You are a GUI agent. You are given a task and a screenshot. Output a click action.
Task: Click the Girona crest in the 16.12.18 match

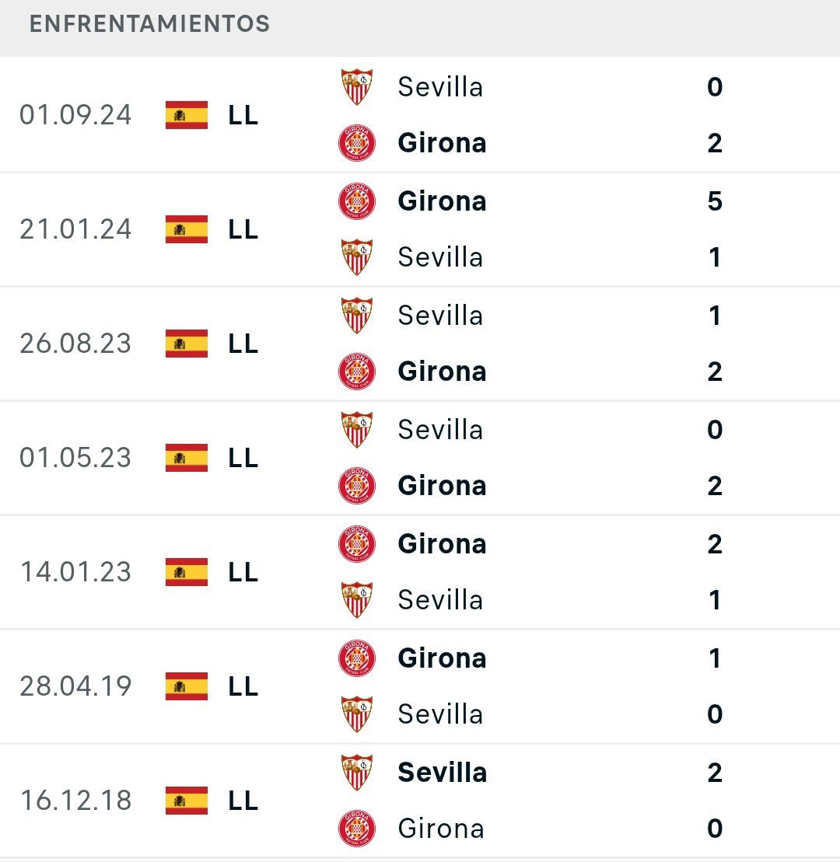(356, 829)
